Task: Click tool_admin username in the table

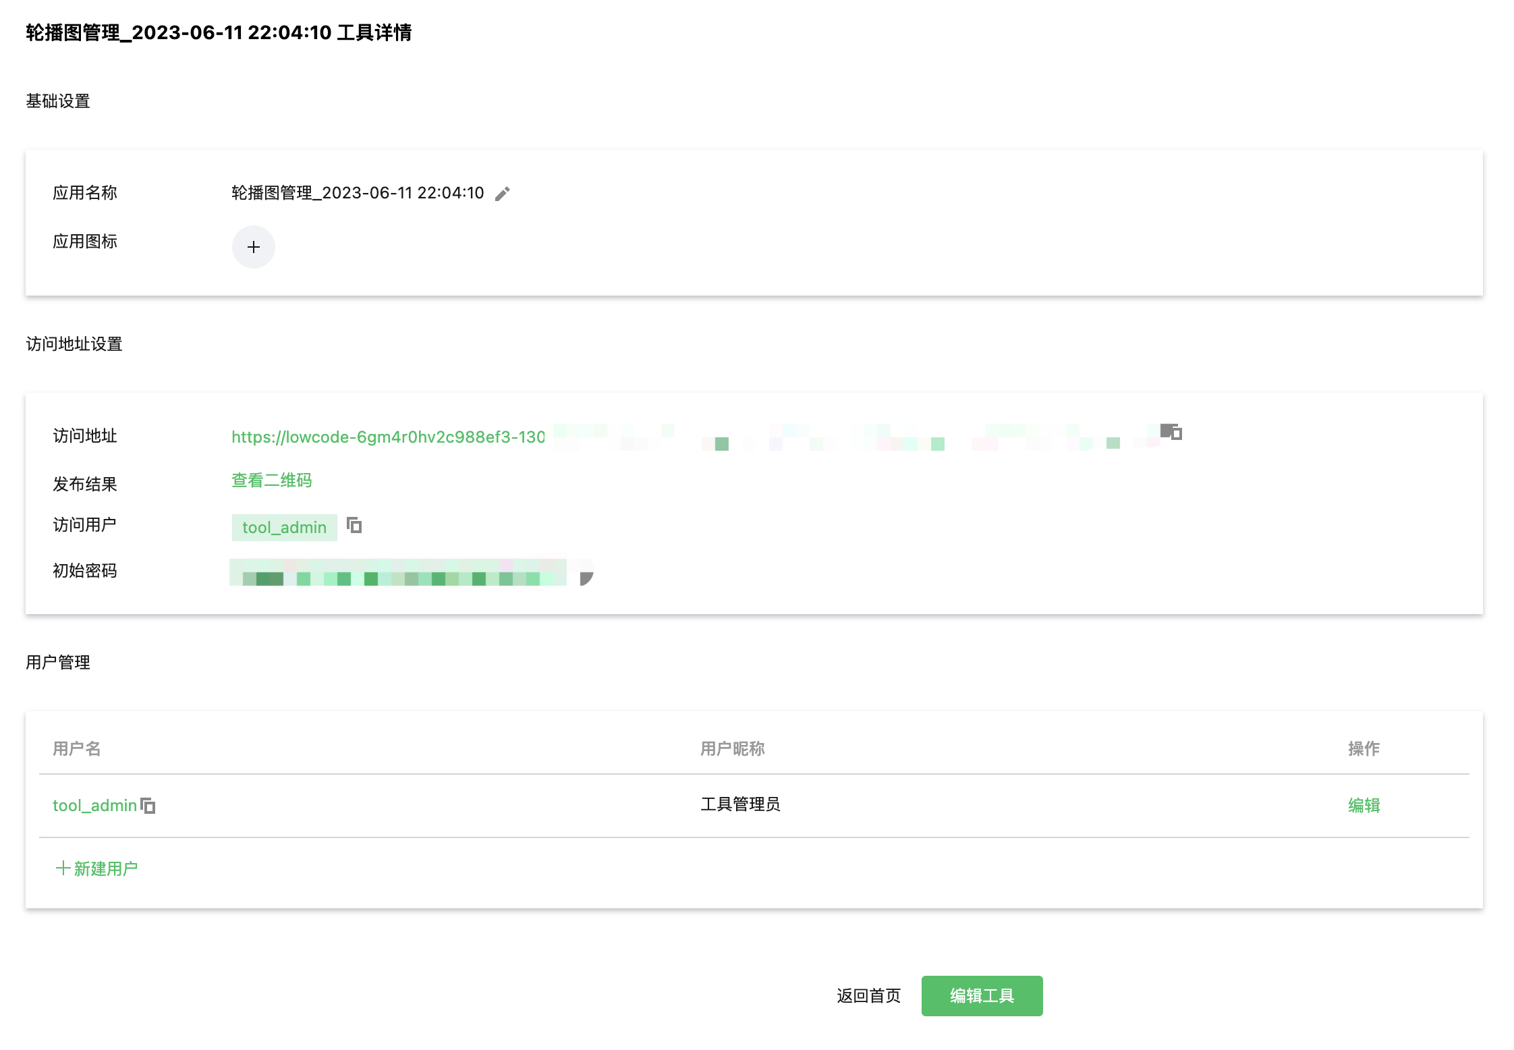Action: [x=94, y=806]
